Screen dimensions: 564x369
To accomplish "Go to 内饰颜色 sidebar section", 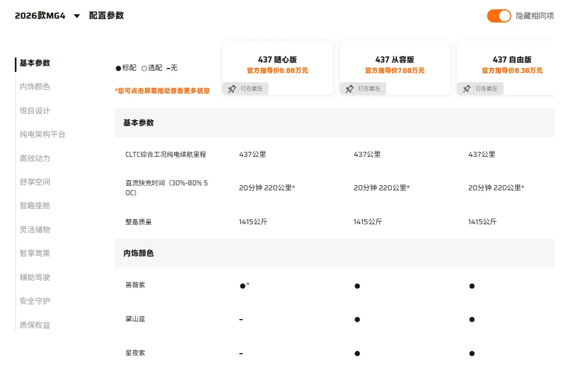I will click(x=35, y=87).
